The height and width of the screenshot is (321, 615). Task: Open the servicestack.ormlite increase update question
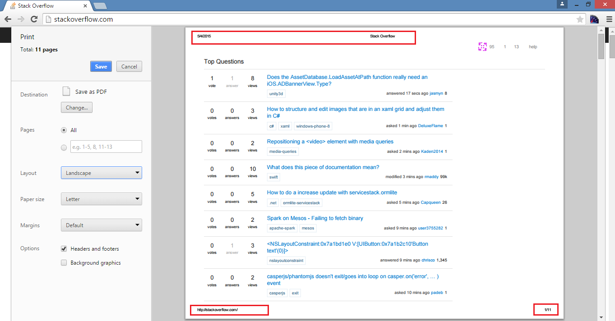[x=332, y=193]
